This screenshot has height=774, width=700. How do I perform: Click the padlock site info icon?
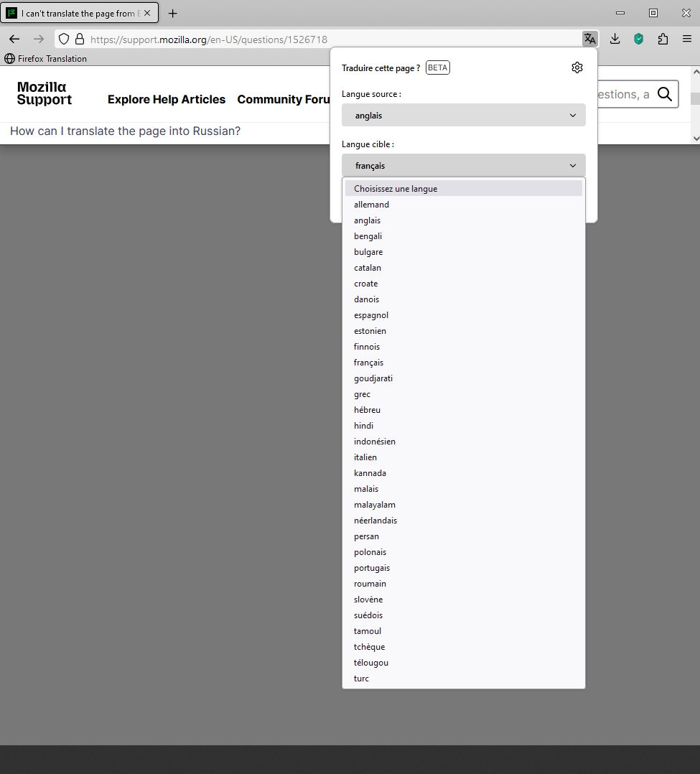80,39
